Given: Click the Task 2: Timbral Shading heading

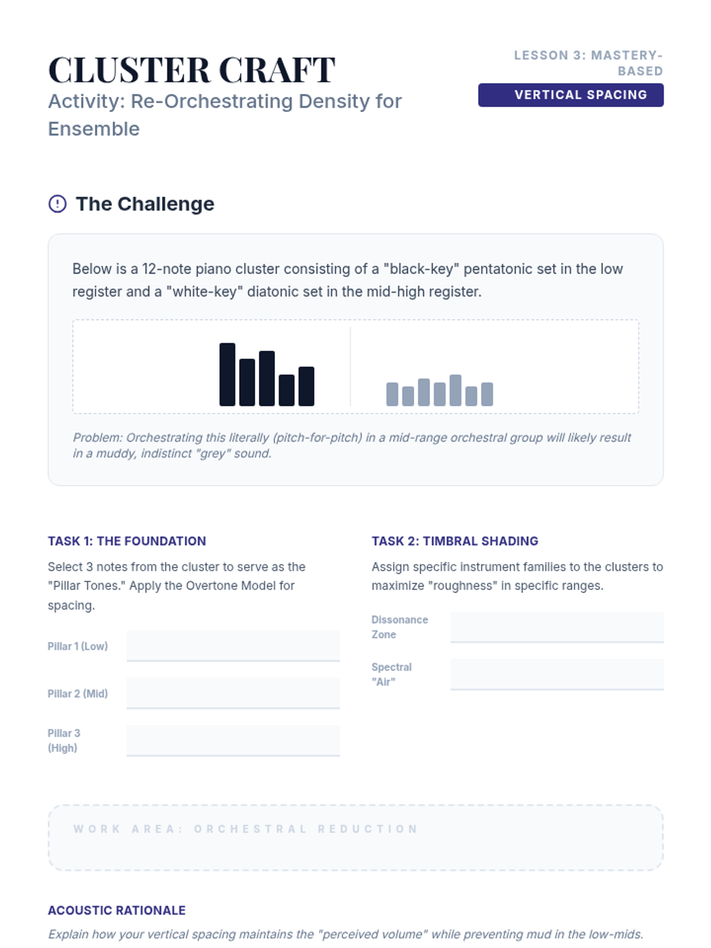Looking at the screenshot, I should (x=454, y=541).
